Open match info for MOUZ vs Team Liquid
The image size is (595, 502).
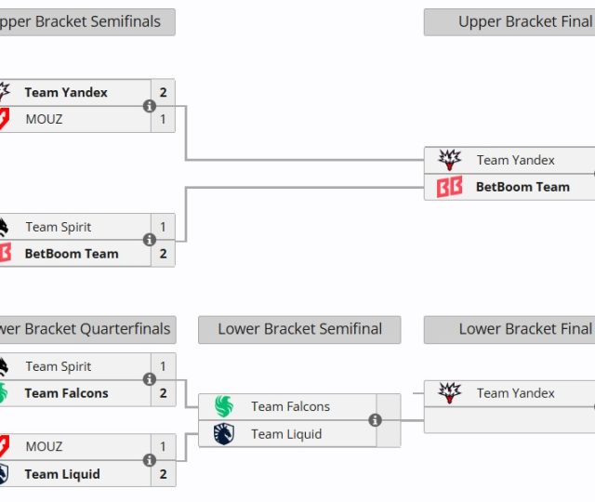point(150,460)
